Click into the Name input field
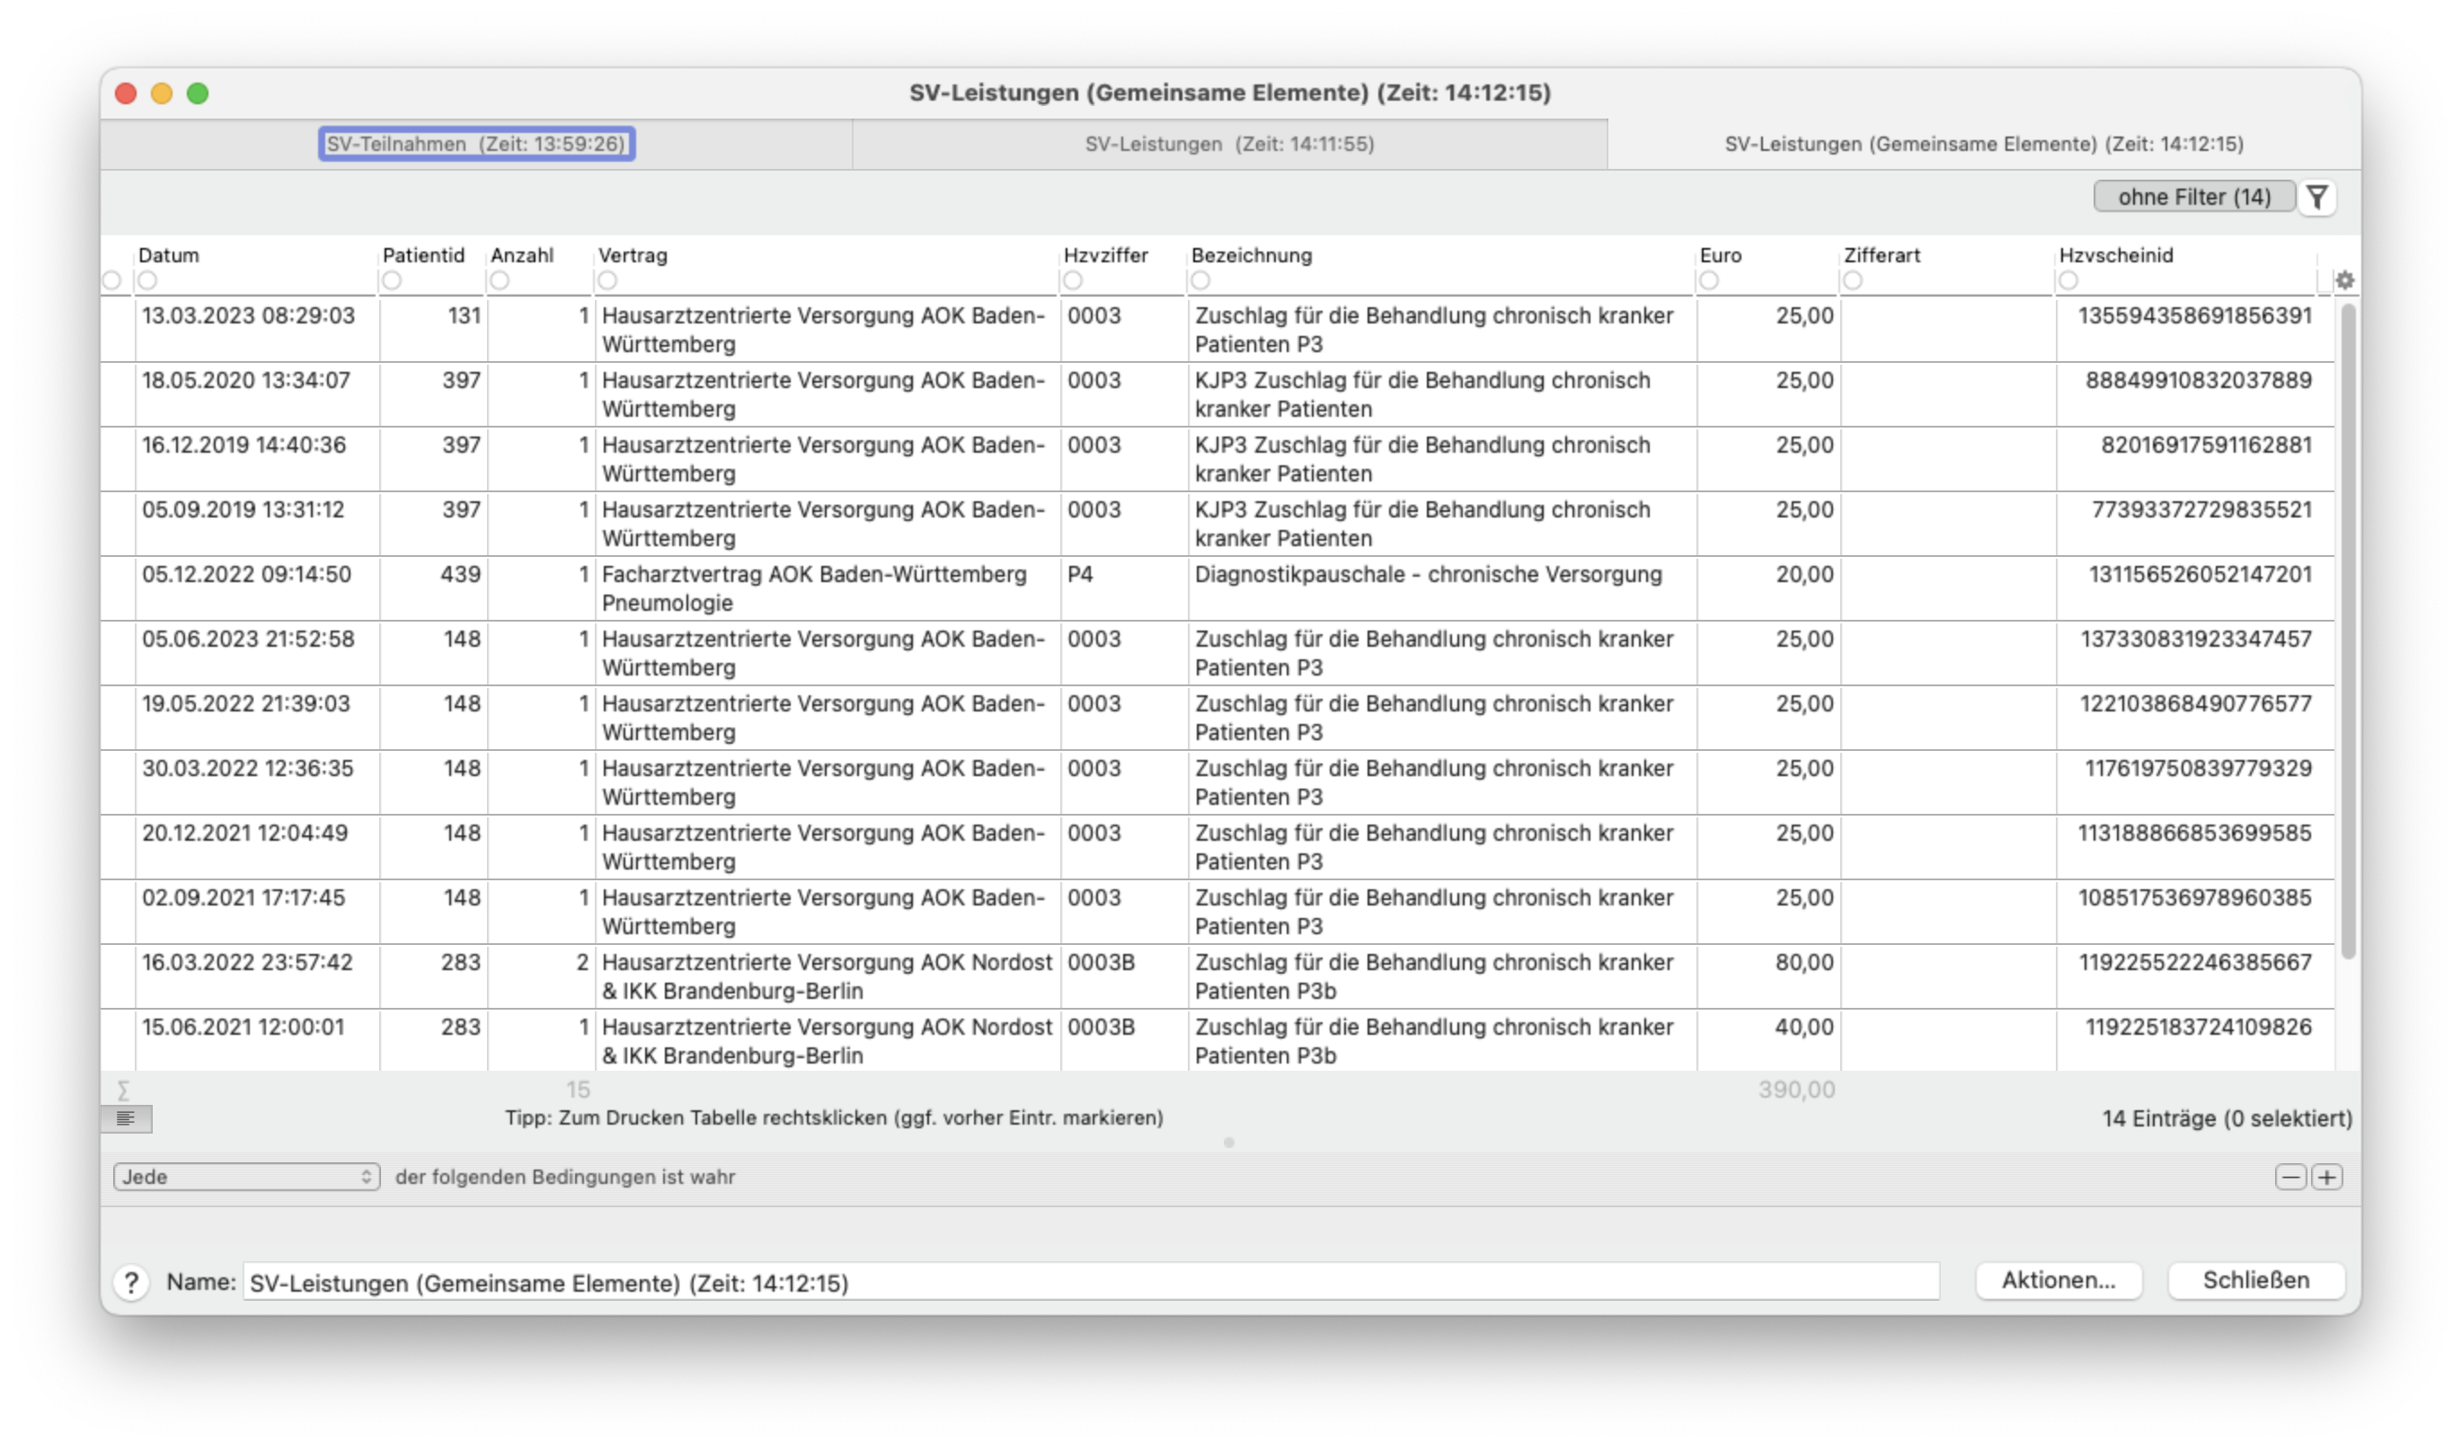 tap(1092, 1282)
